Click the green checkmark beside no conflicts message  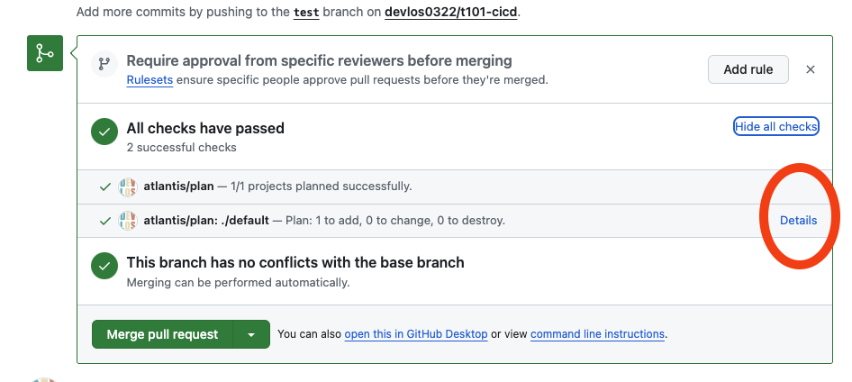pyautogui.click(x=104, y=267)
